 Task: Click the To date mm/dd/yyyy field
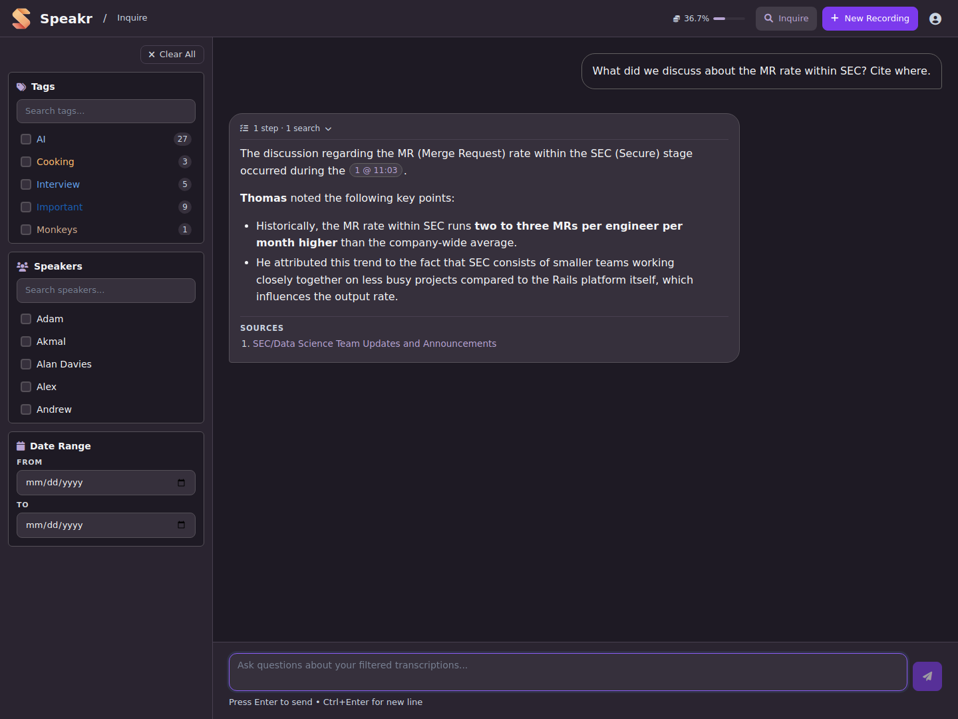[106, 525]
